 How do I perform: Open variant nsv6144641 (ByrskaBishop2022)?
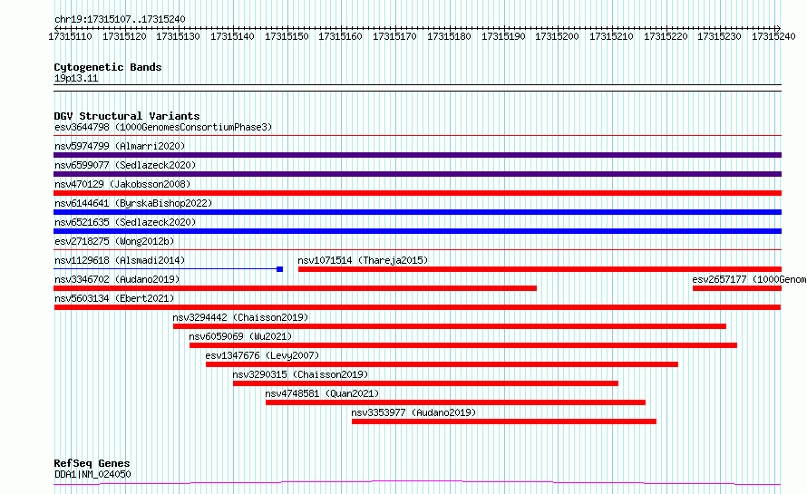133,203
